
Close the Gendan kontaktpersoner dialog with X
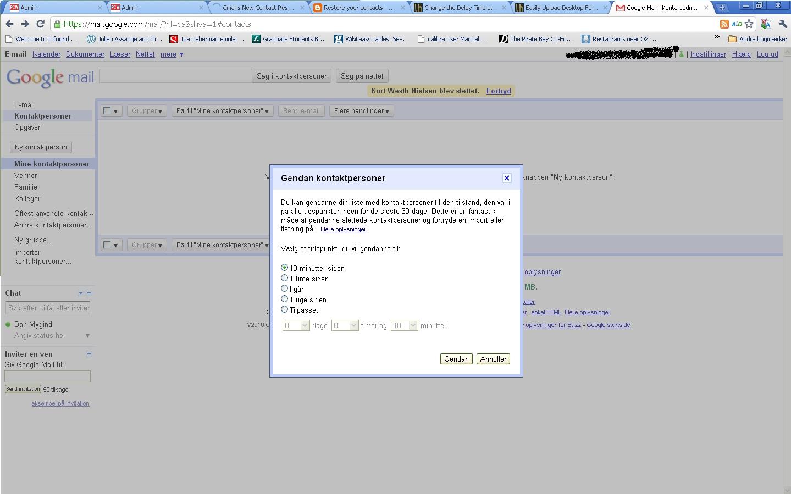pyautogui.click(x=506, y=178)
